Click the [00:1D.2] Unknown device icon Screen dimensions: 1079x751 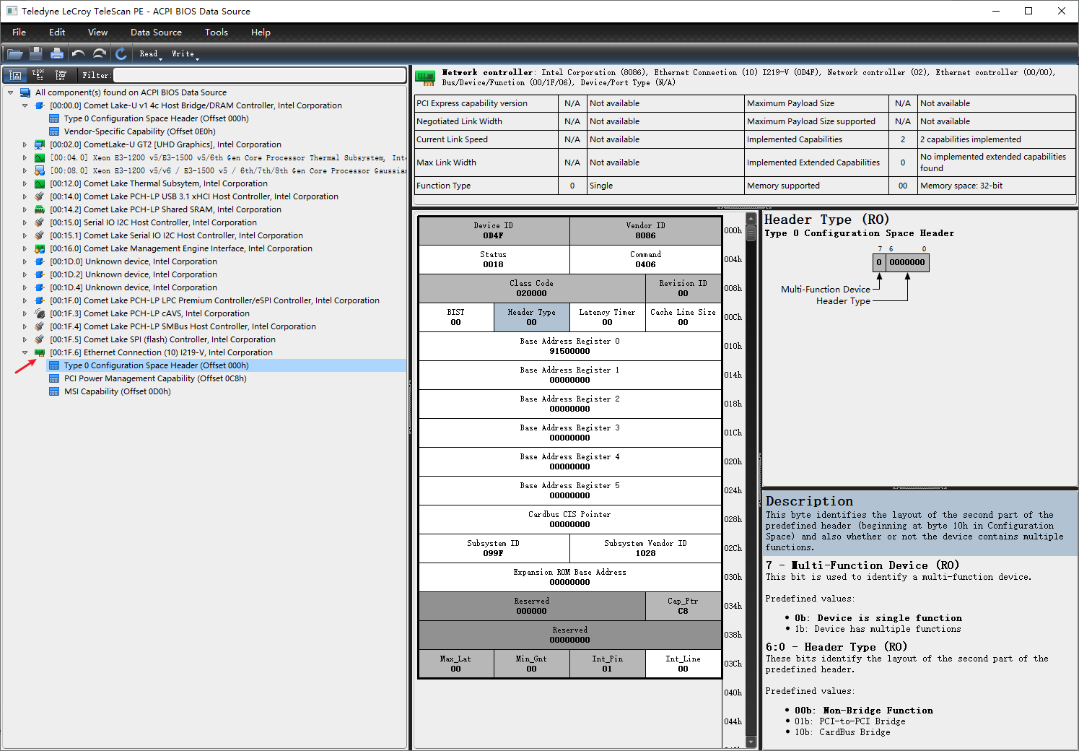[x=40, y=274]
